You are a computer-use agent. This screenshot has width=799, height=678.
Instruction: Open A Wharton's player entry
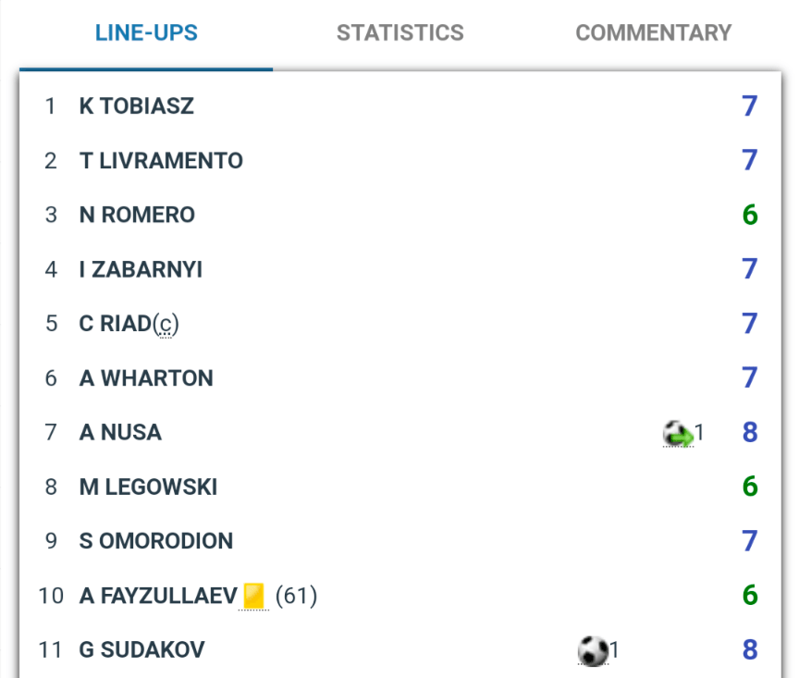146,378
